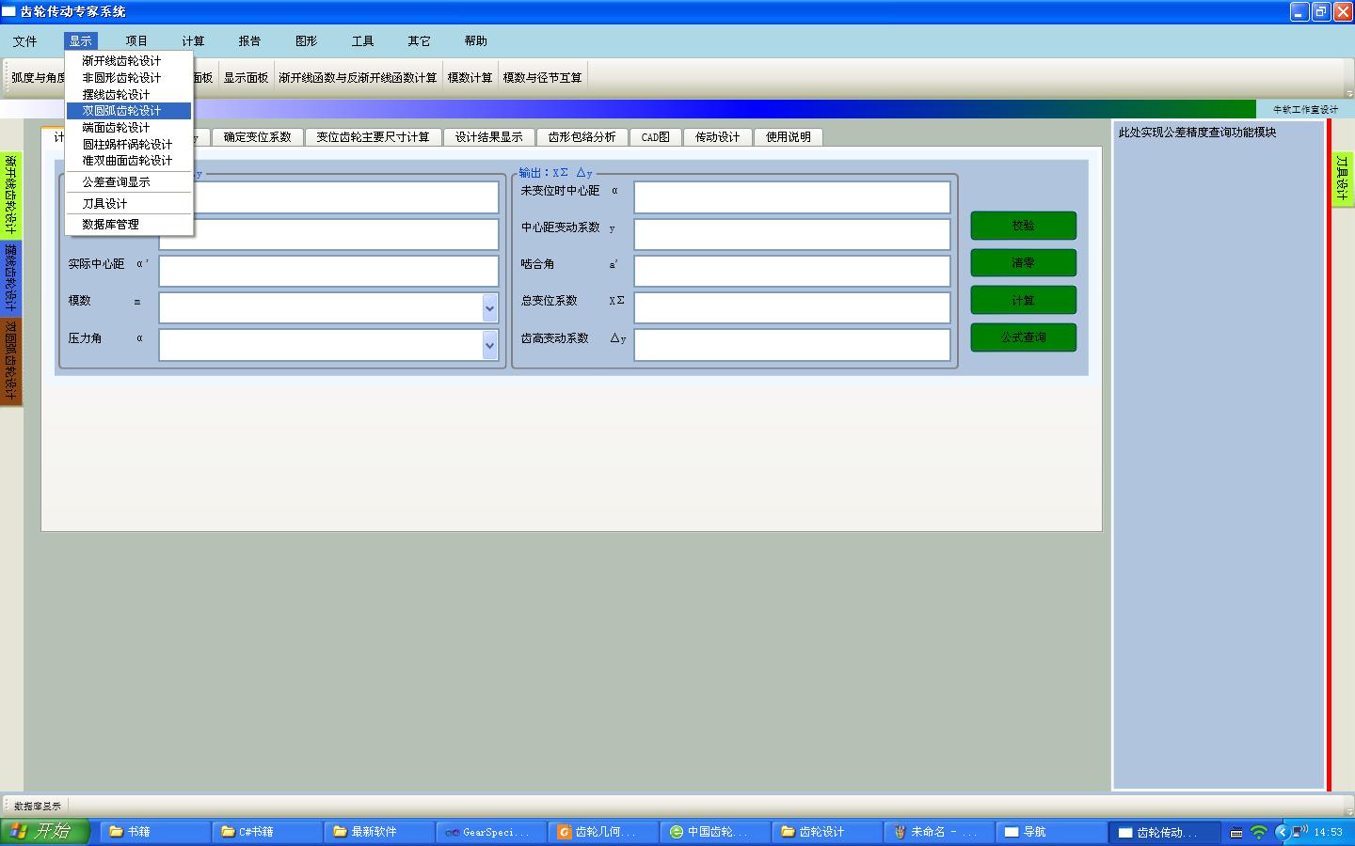Open the 双圆弧齿轮设计 side tab

tap(10, 361)
